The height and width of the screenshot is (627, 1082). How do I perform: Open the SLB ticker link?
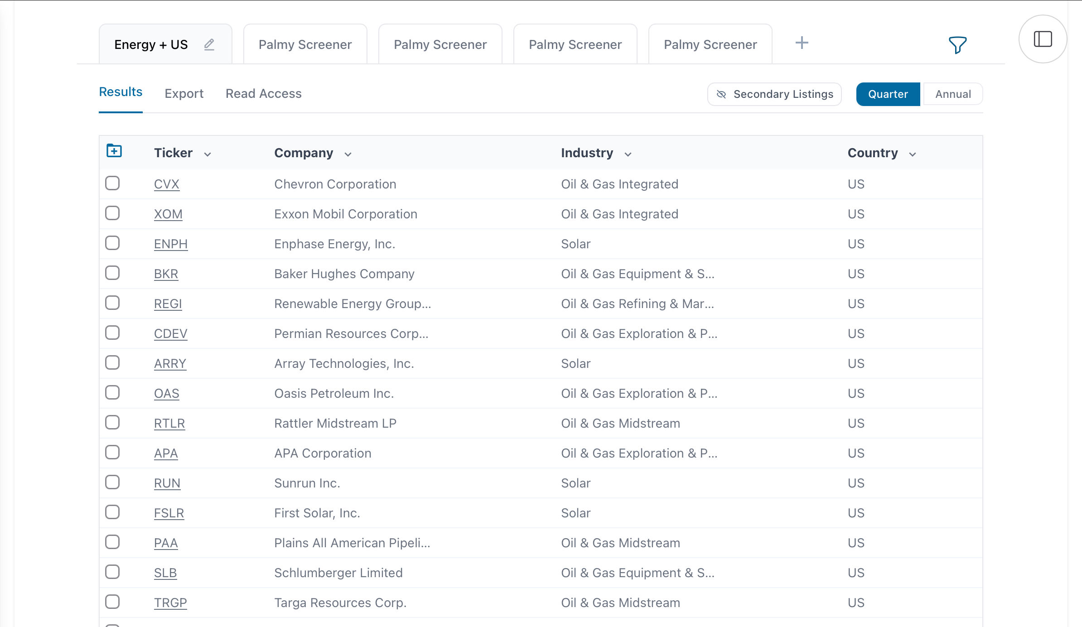point(165,573)
